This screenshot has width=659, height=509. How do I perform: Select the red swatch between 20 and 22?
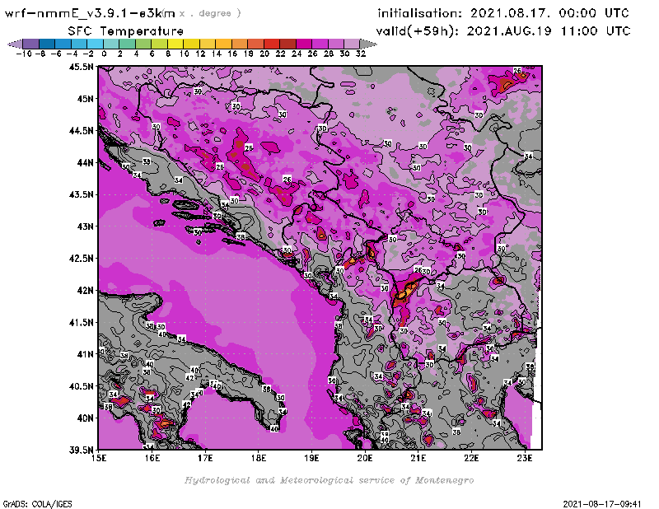pos(272,44)
